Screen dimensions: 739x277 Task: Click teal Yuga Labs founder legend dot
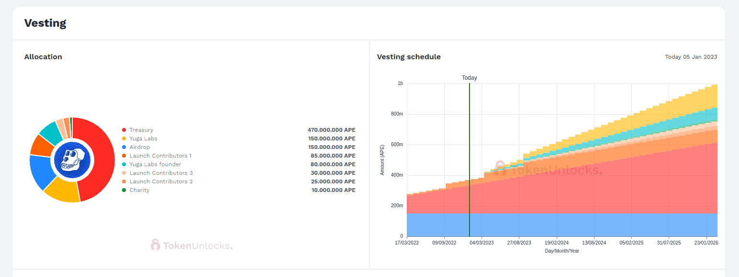coord(124,164)
